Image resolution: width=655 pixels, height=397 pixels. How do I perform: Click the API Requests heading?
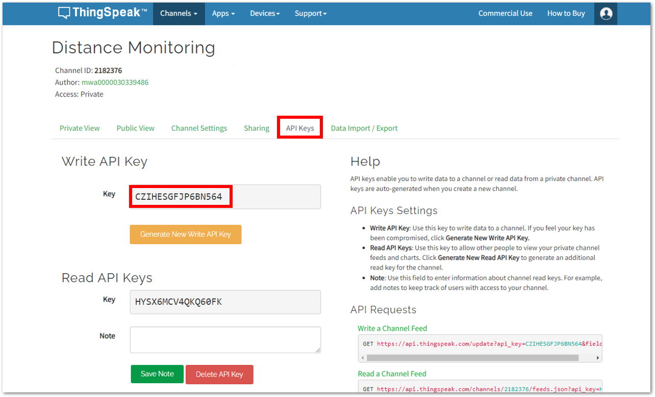tap(383, 310)
